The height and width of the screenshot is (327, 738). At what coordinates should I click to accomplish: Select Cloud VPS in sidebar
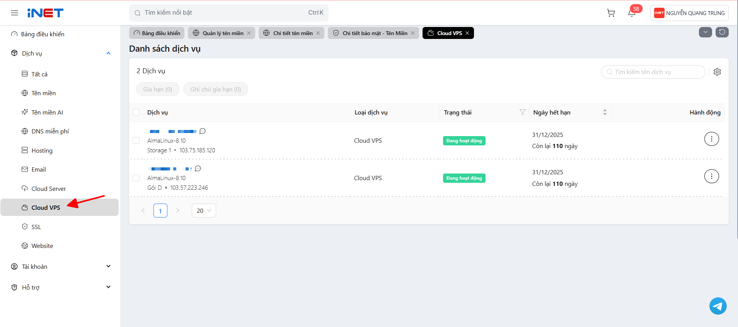[x=60, y=207]
